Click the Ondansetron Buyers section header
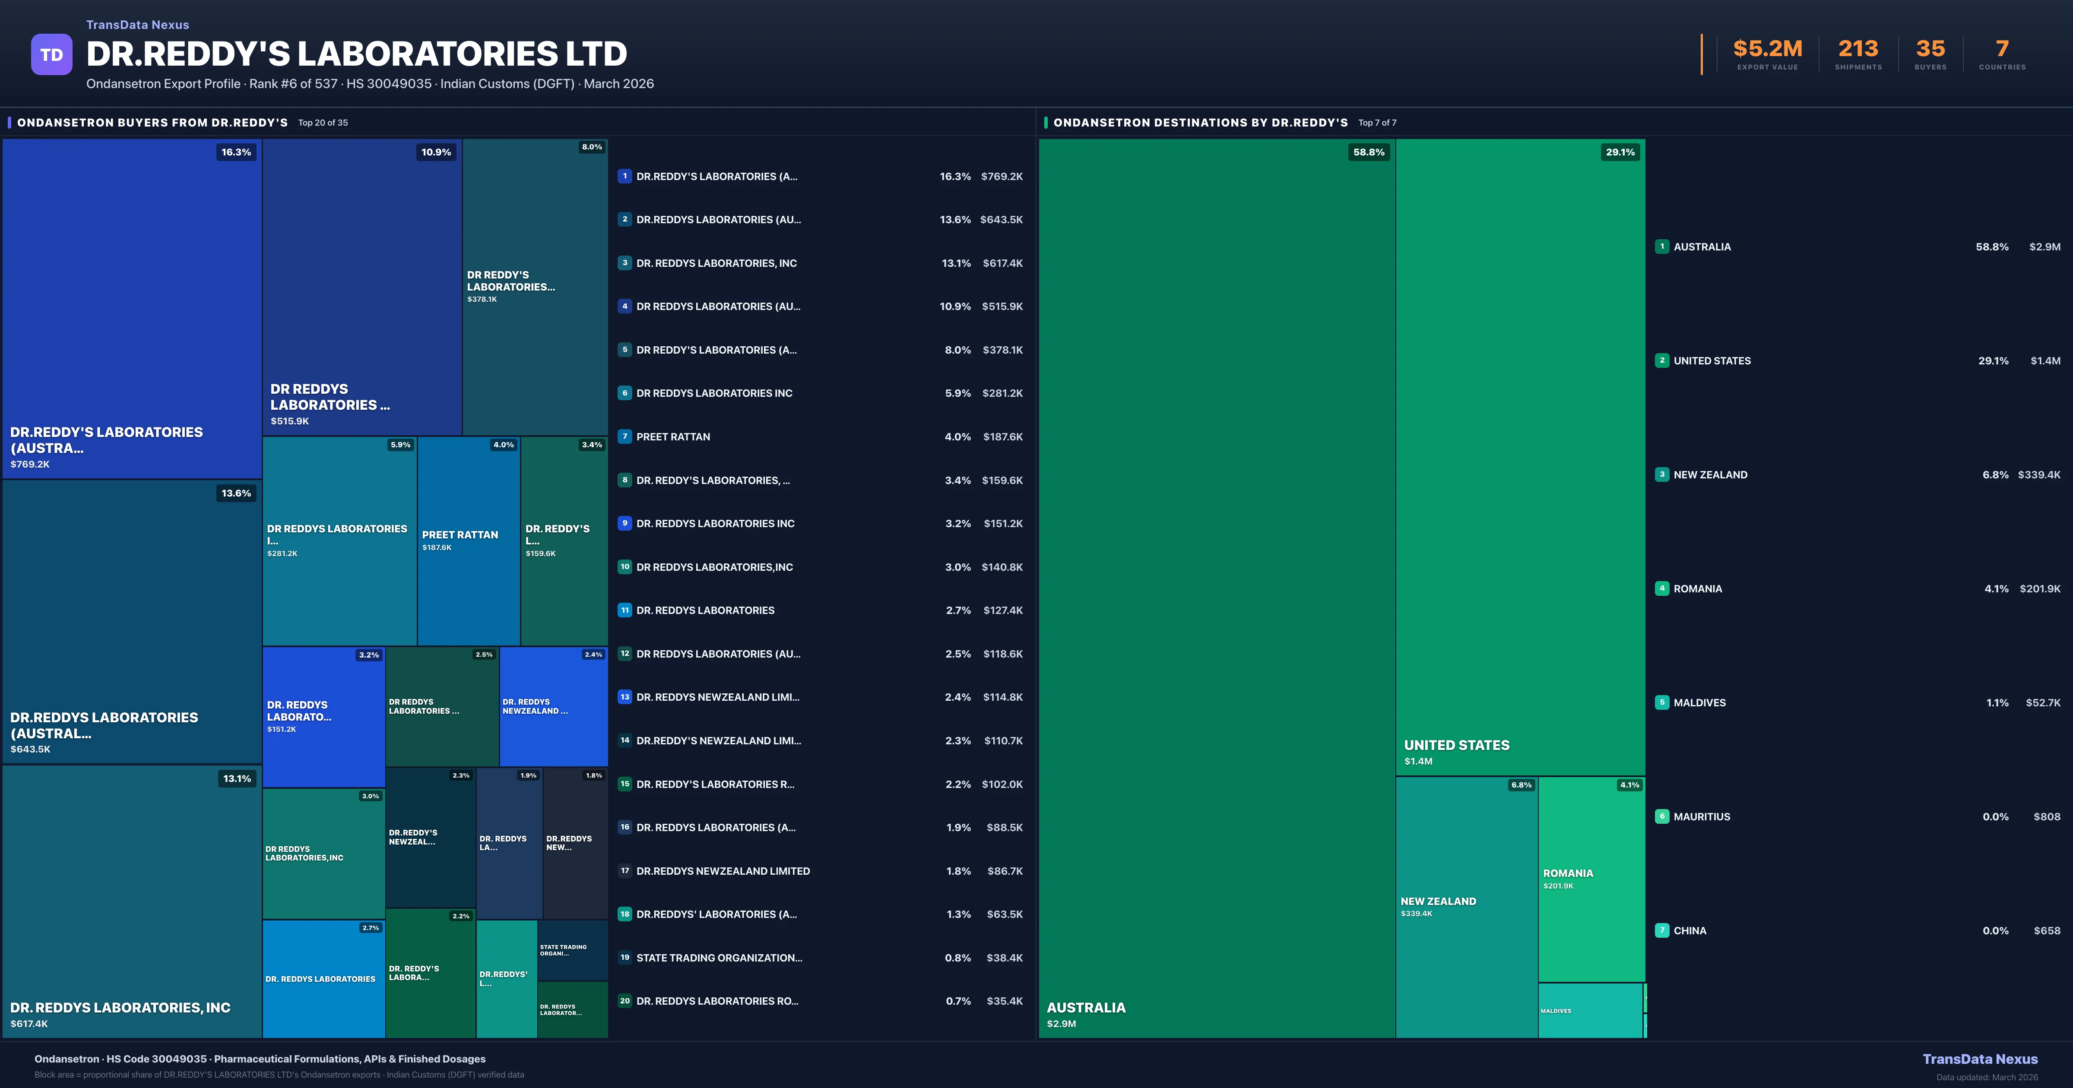Screen dimensions: 2073x1088 pos(152,122)
